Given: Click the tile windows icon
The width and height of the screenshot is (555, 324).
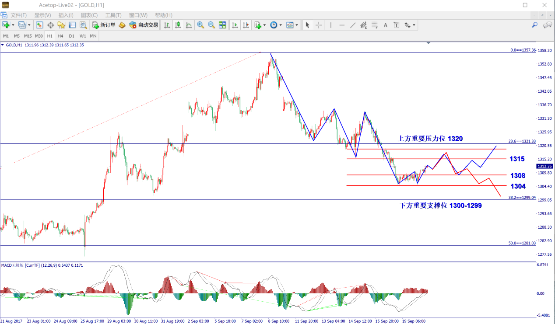Looking at the screenshot, I should [222, 25].
